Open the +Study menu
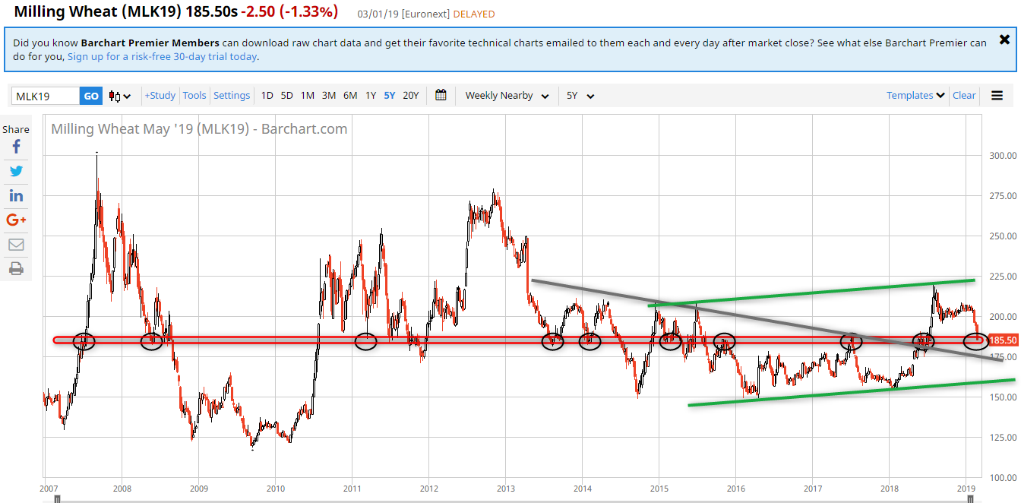The width and height of the screenshot is (1021, 503). coord(160,95)
